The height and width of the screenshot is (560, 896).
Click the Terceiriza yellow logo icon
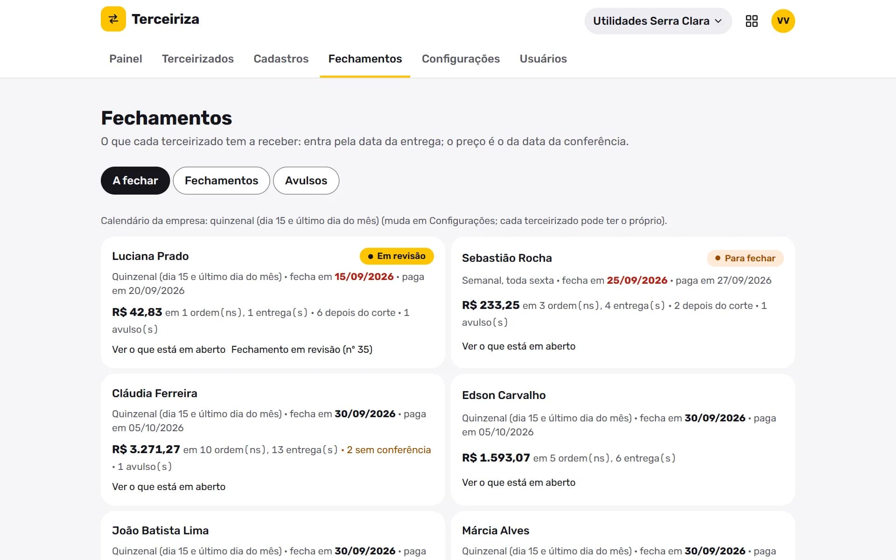[x=113, y=19]
